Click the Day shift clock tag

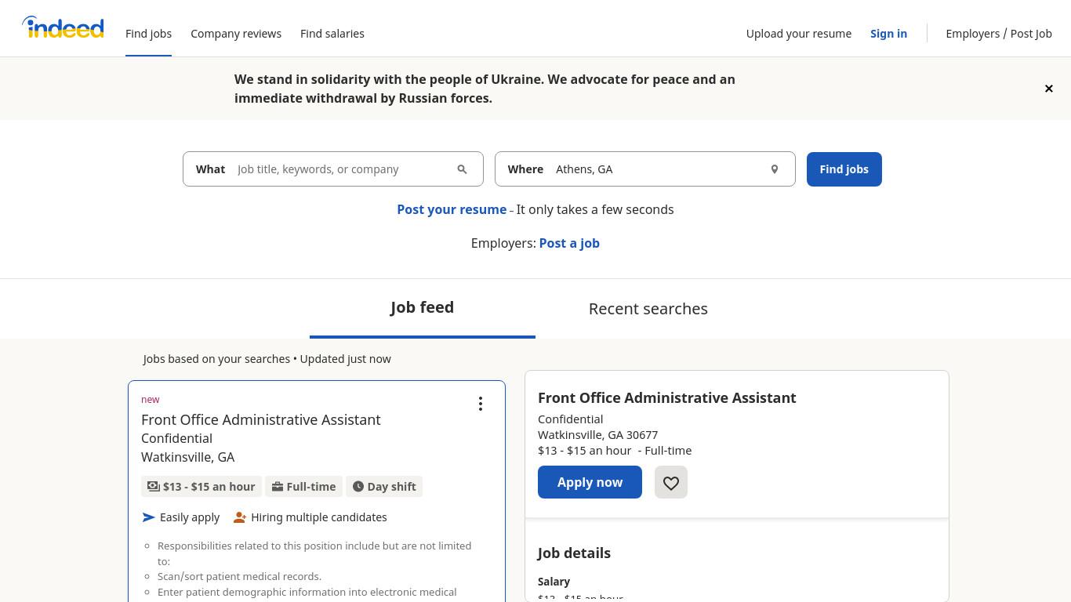pyautogui.click(x=384, y=487)
